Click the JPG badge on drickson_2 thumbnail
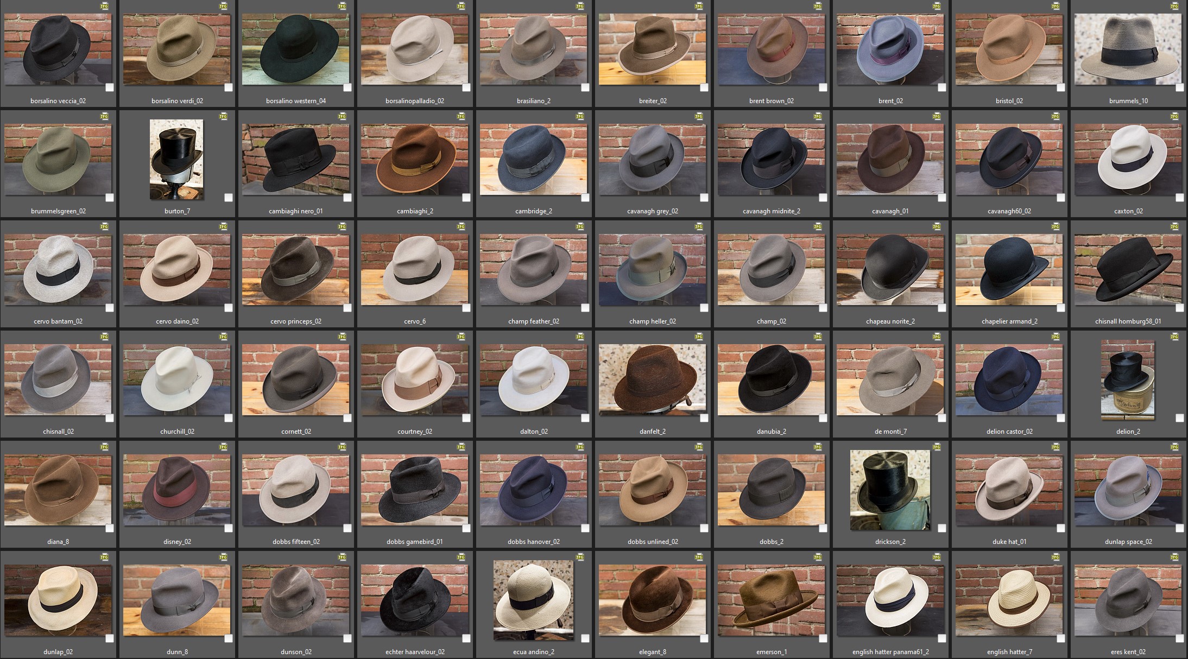 937,447
